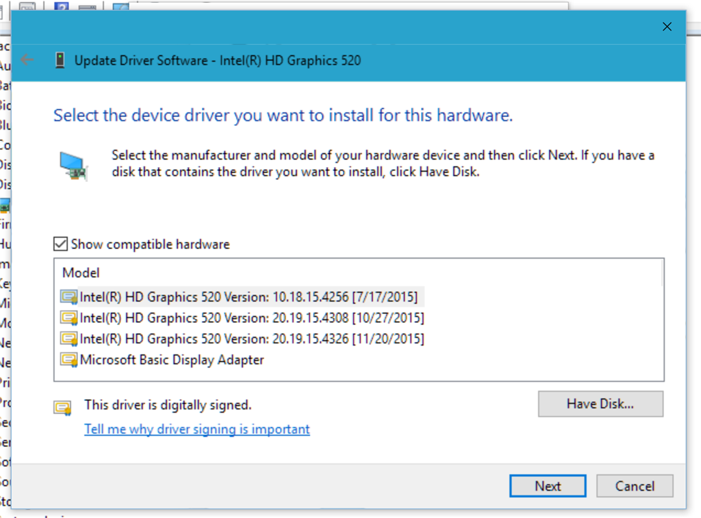Select Intel HD Graphics 520 Version 10.18.15.4256

coord(248,297)
